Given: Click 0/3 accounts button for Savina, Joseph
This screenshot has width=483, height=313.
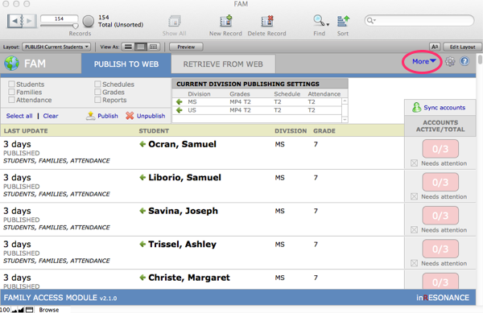Looking at the screenshot, I should (440, 216).
